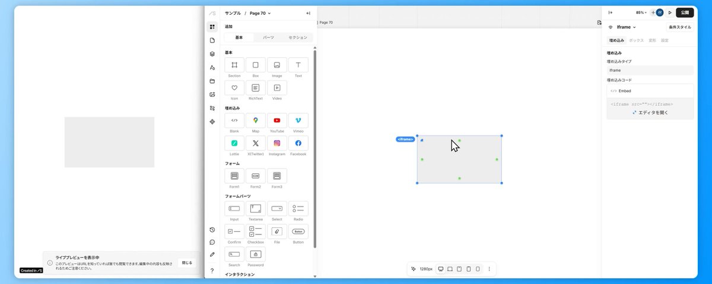Add a collaborator with plus button

[x=653, y=12]
